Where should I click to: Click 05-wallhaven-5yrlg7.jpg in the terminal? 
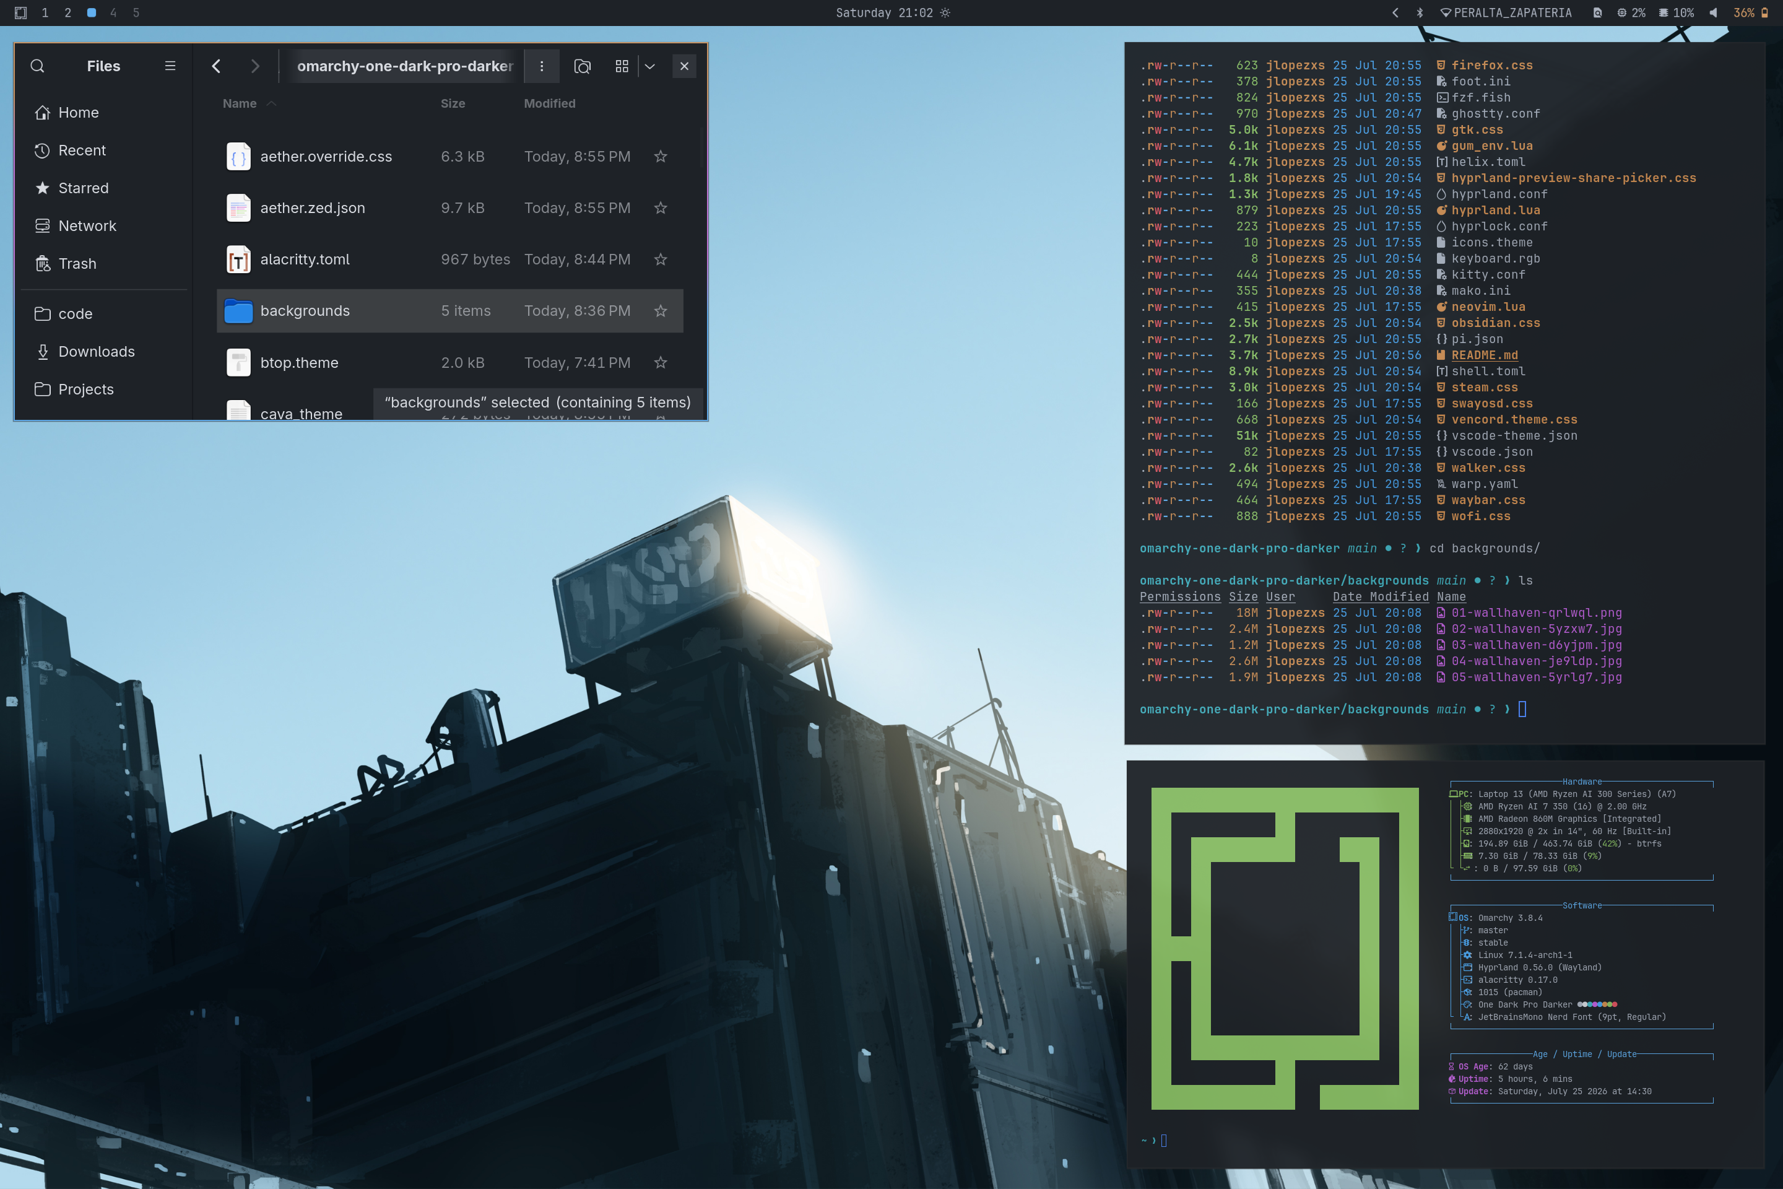pos(1537,677)
